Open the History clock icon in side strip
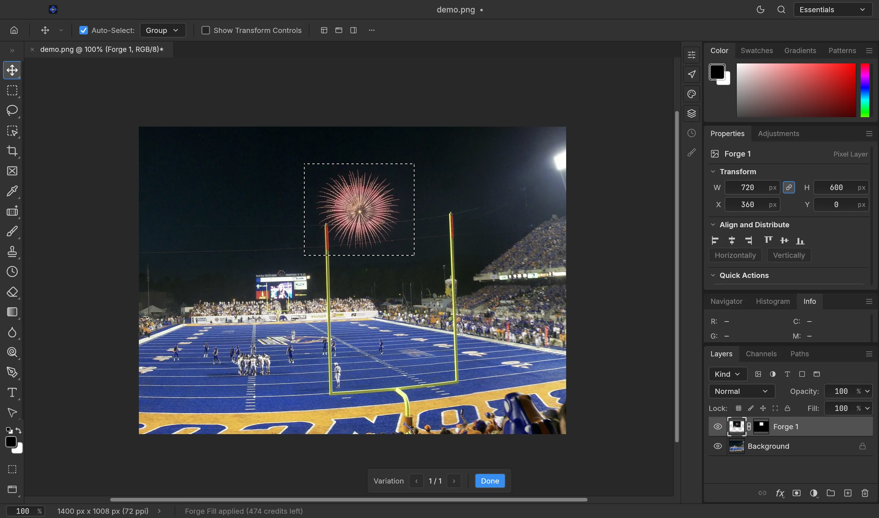The height and width of the screenshot is (518, 879). pyautogui.click(x=692, y=133)
